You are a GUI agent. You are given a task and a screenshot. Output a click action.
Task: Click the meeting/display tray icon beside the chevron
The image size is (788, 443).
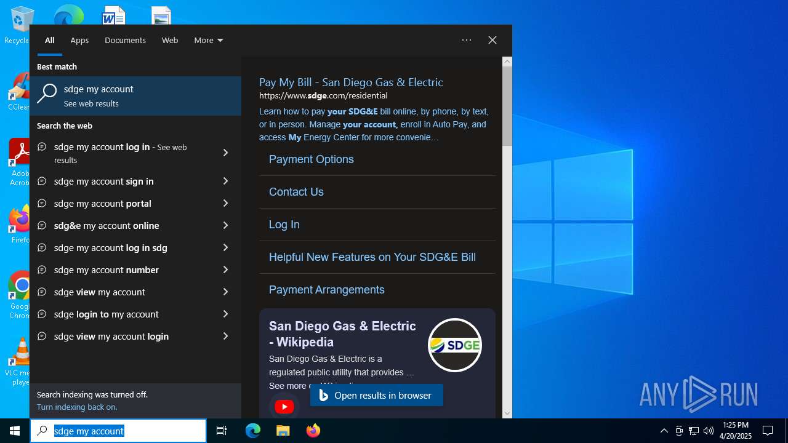(x=679, y=431)
